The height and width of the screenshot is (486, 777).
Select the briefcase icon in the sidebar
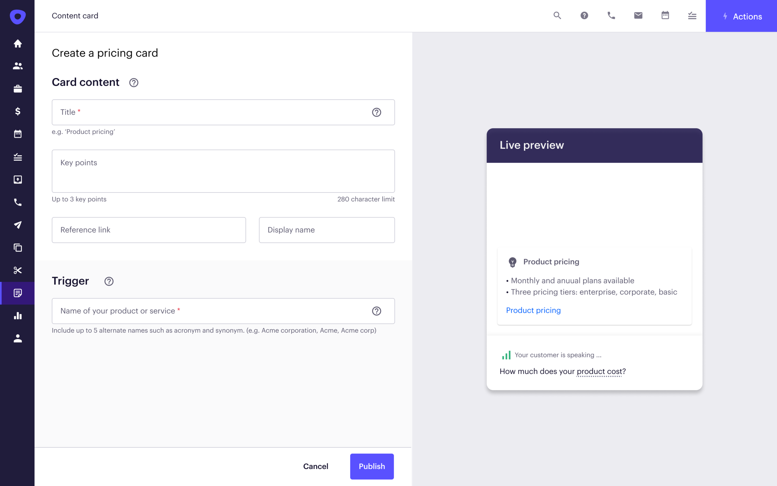[x=18, y=89]
